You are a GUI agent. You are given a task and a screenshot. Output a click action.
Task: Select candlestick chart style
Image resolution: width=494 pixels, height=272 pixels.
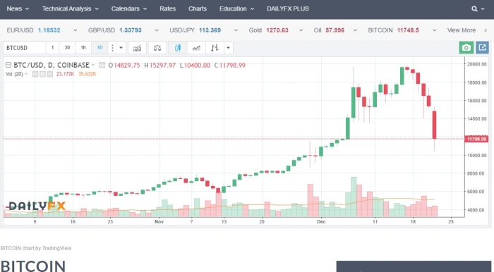tap(178, 48)
